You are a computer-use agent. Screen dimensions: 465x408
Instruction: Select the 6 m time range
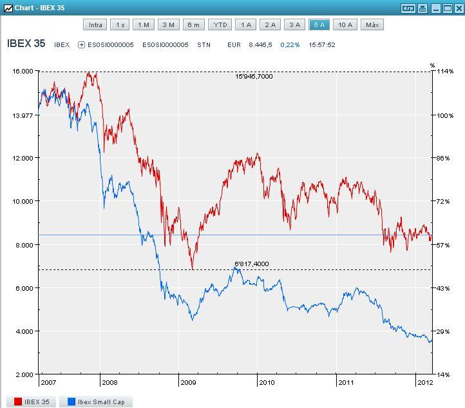pos(194,24)
